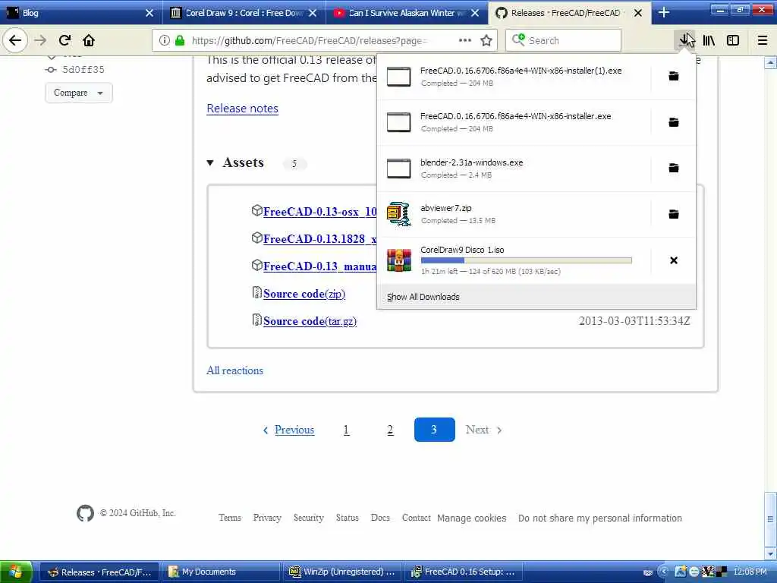Screen dimensions: 777x583
Task: Bookmark this page with the star
Action: 486,40
